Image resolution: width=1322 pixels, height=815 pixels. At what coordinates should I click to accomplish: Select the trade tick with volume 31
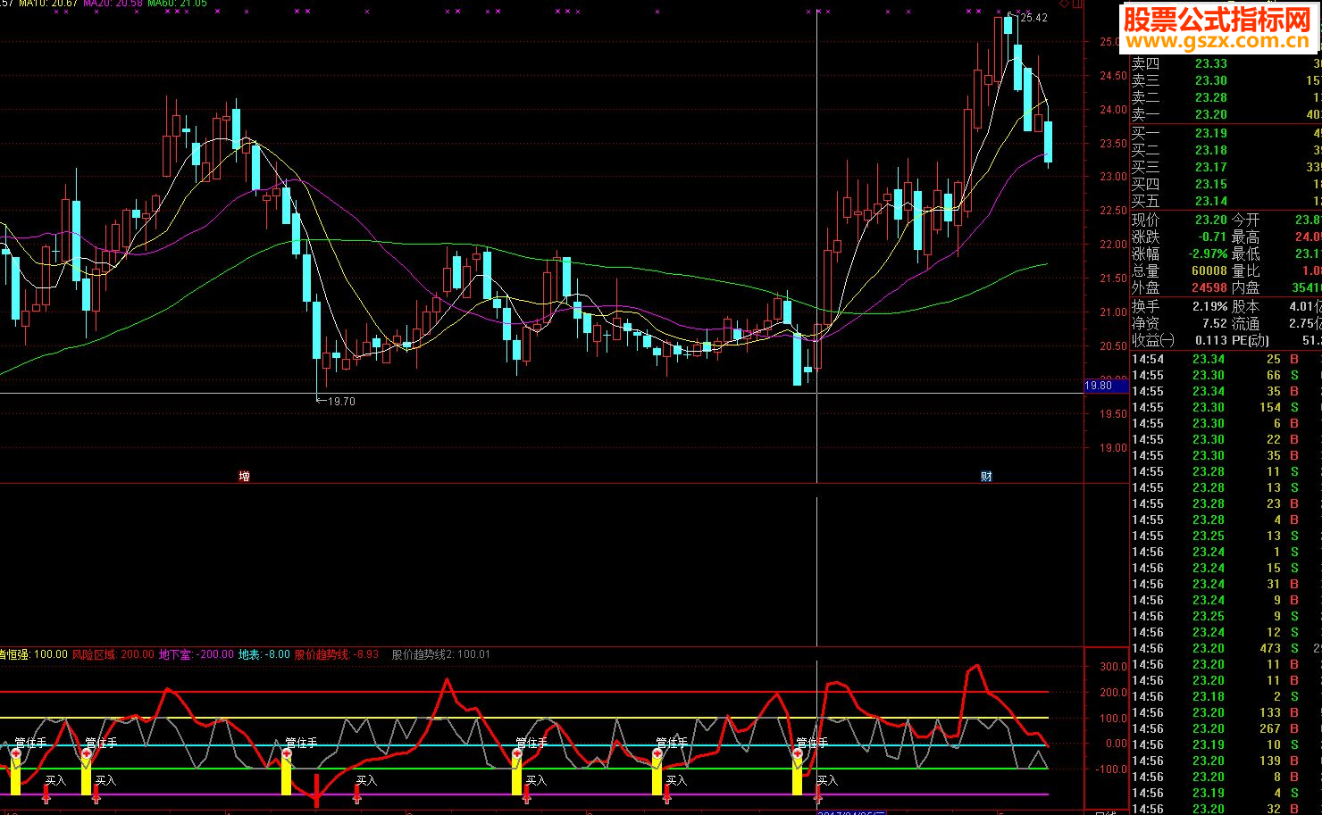[x=1226, y=584]
